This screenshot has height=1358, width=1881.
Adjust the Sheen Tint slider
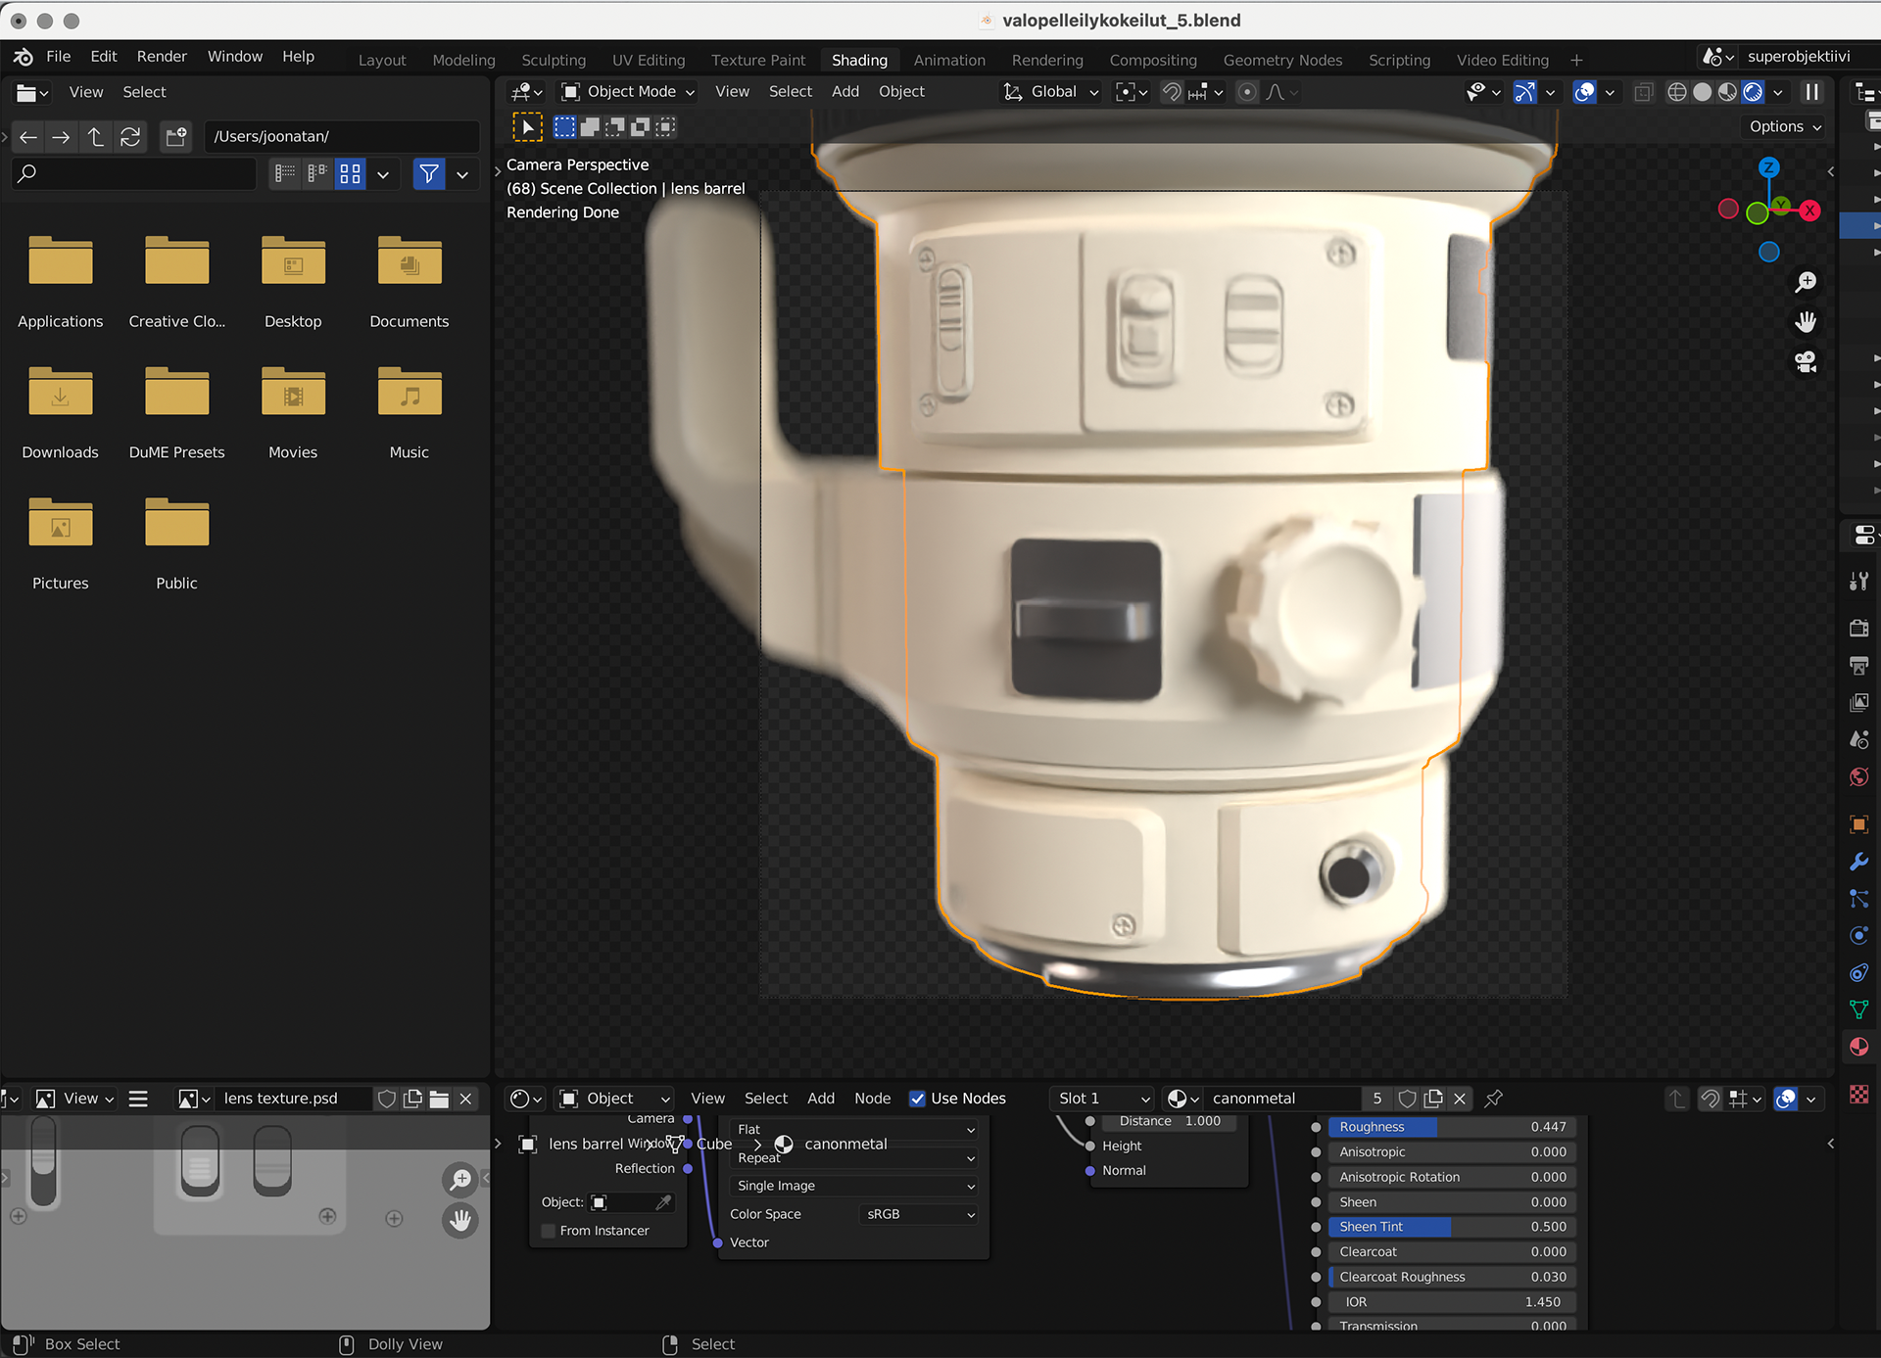click(1452, 1227)
